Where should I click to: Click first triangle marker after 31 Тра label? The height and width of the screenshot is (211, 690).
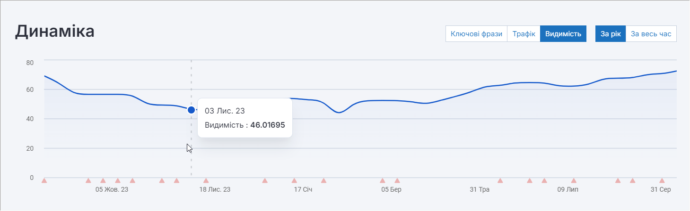tap(500, 180)
